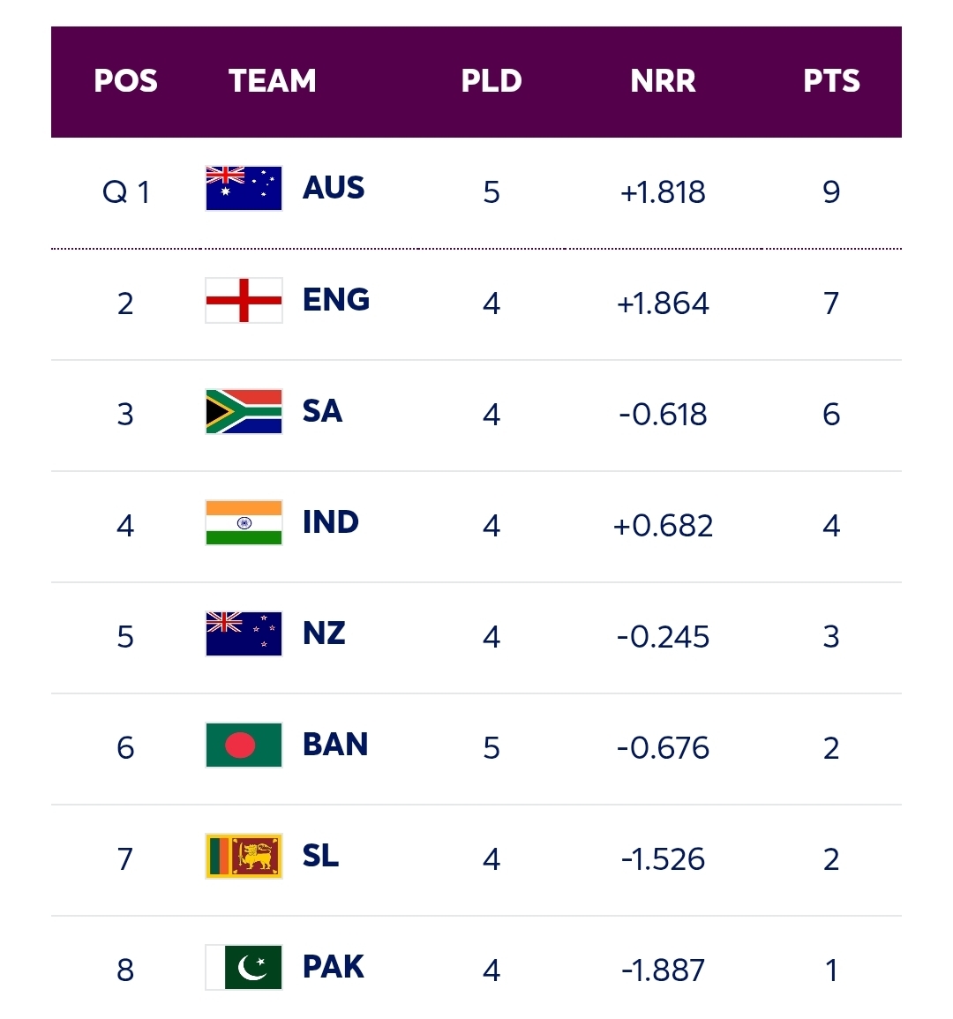This screenshot has height=1019, width=953.
Task: Click the Q 1 qualified position marker
Action: point(126,192)
